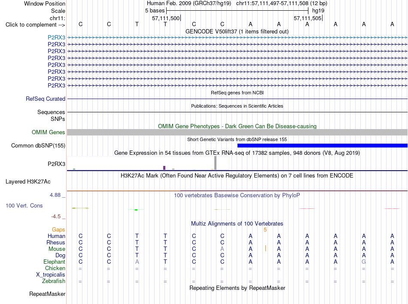The image size is (408, 304).
Task: Click the Dog alignment row label
Action: (60, 256)
